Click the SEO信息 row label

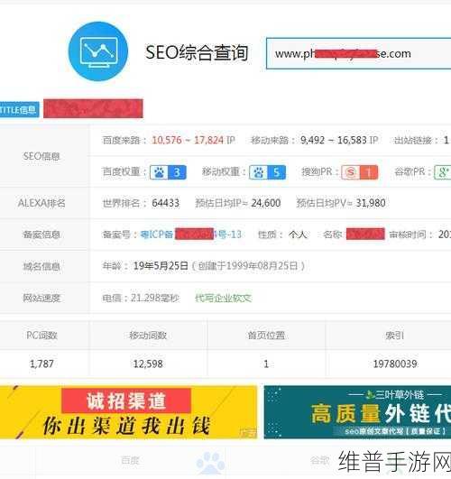pyautogui.click(x=41, y=156)
